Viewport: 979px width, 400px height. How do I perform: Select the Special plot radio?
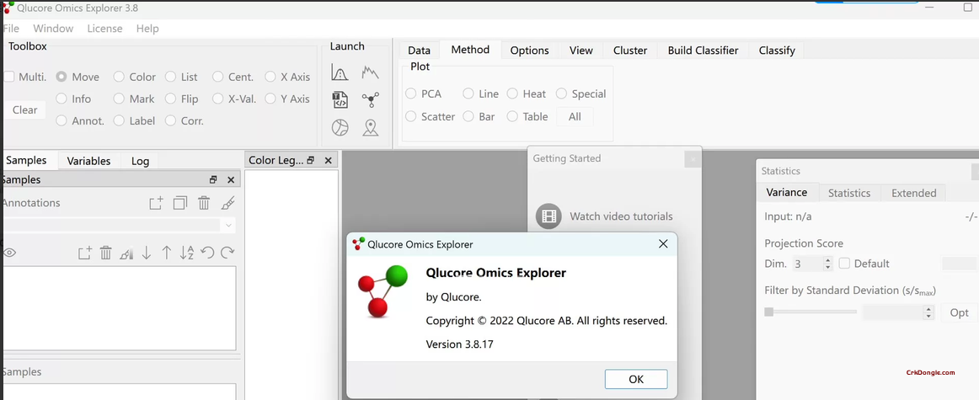click(561, 93)
